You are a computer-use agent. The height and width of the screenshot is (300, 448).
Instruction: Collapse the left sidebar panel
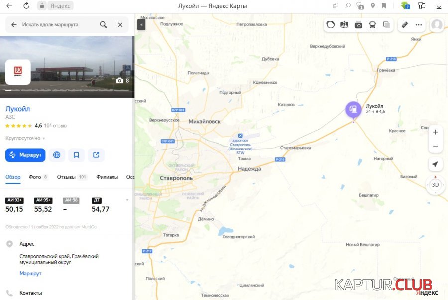pos(141,24)
